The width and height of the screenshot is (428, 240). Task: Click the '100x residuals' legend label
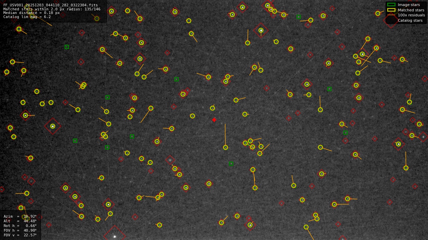click(411, 15)
